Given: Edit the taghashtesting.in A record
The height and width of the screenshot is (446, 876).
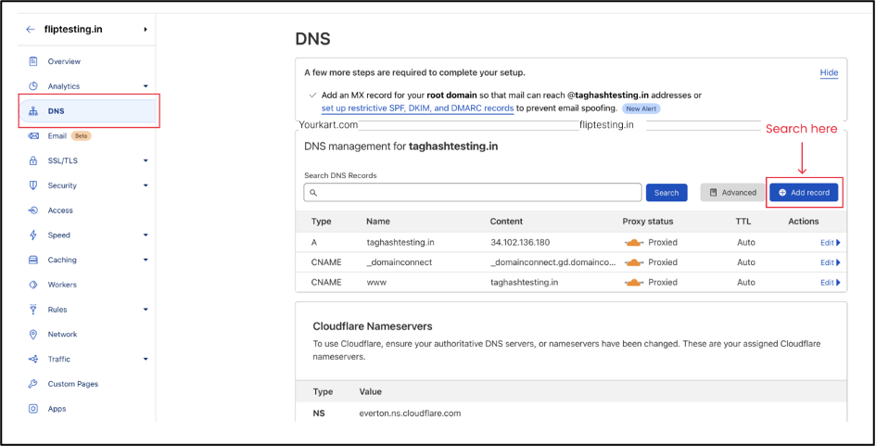Looking at the screenshot, I should [831, 243].
